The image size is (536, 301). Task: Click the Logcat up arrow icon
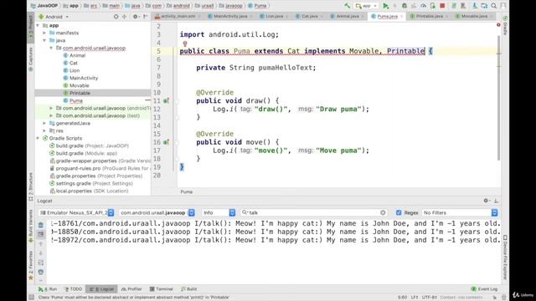pyautogui.click(x=41, y=243)
